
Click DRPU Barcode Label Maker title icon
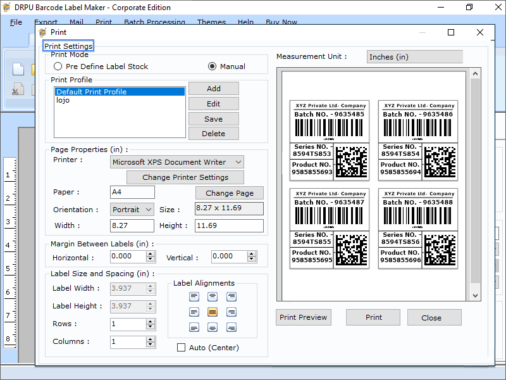(6, 8)
